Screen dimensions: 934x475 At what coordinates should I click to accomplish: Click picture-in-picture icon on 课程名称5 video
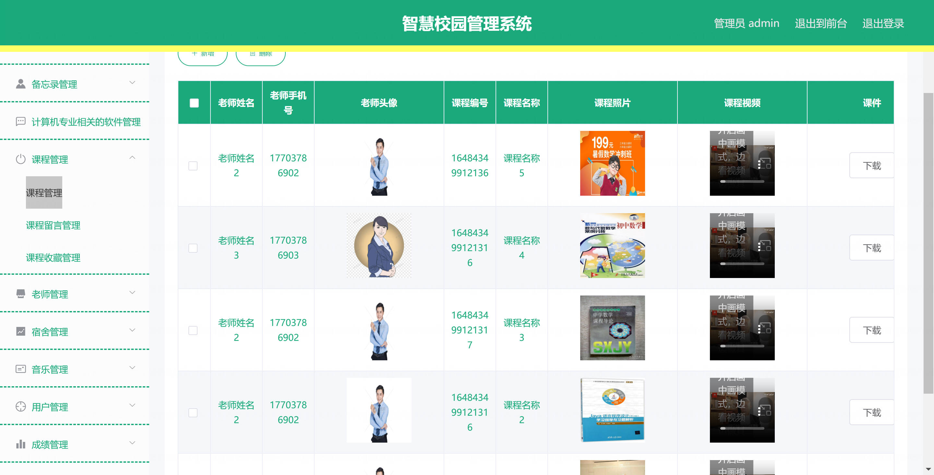point(765,164)
